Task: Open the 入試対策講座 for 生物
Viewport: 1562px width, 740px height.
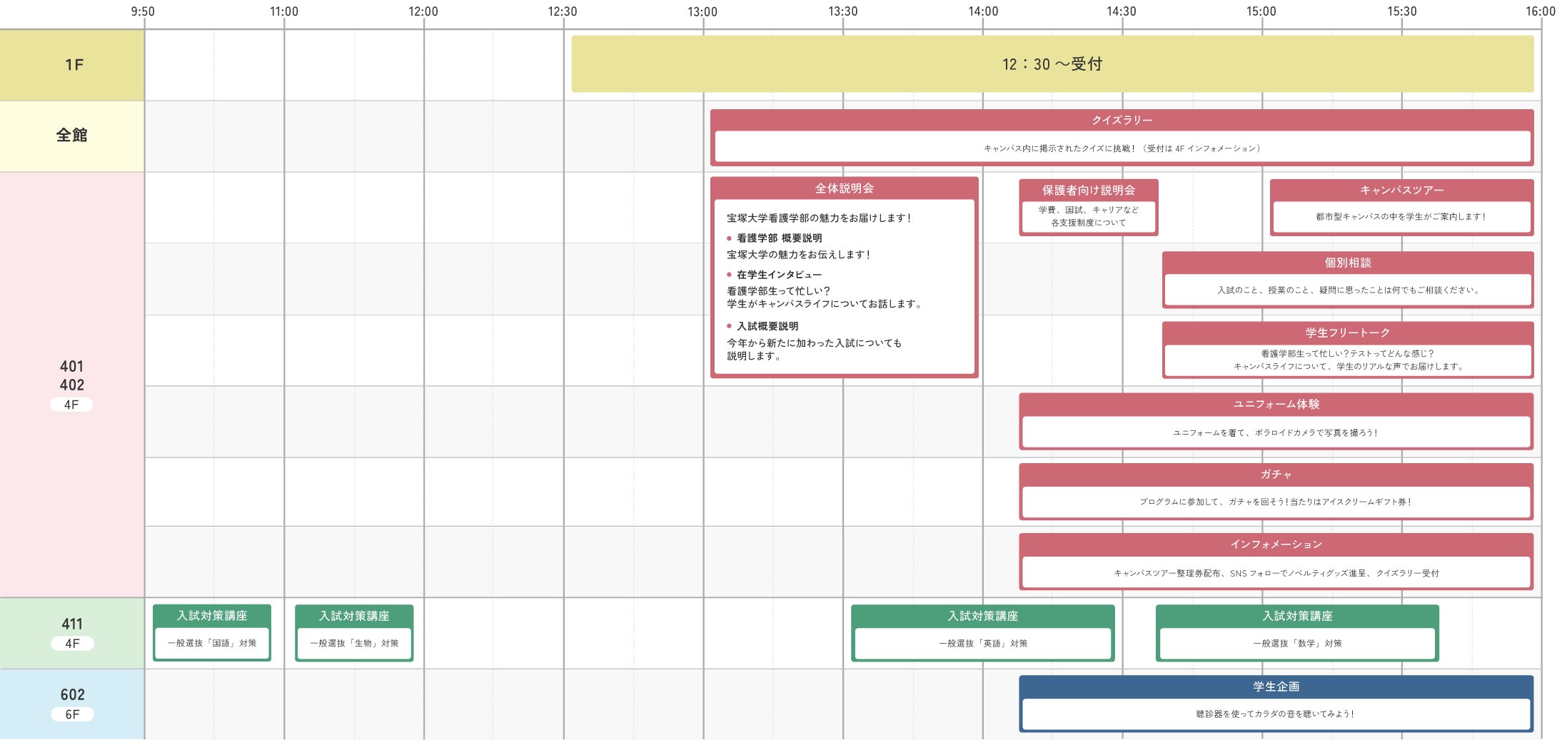Action: point(354,633)
